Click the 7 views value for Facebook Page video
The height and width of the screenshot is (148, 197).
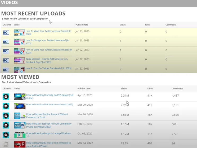pos(120,60)
